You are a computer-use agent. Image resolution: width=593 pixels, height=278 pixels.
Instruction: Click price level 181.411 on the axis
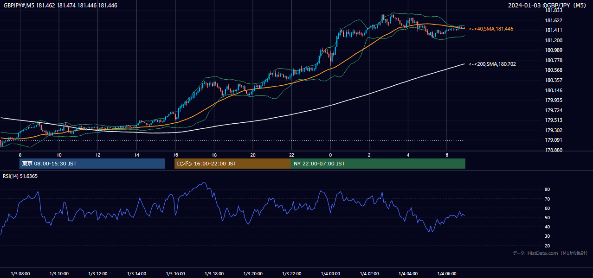coord(553,30)
